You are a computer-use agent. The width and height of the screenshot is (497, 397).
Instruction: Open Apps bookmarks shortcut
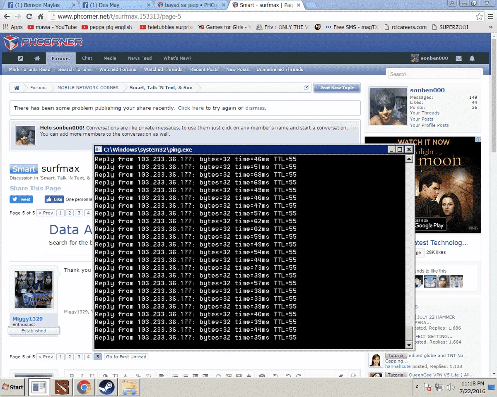13,27
